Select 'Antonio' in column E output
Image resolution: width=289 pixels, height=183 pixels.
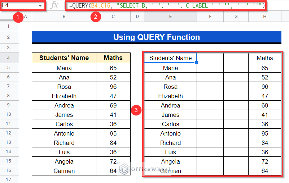tap(171, 134)
